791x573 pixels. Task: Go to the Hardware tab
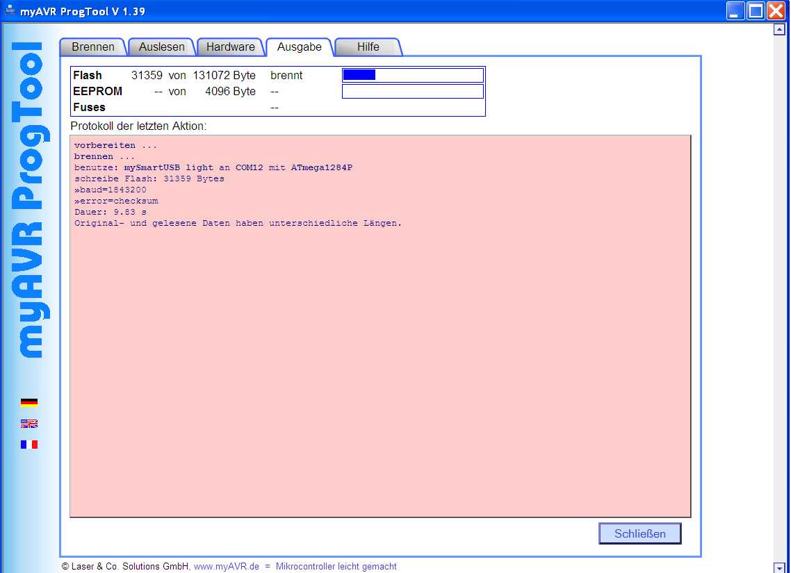231,47
